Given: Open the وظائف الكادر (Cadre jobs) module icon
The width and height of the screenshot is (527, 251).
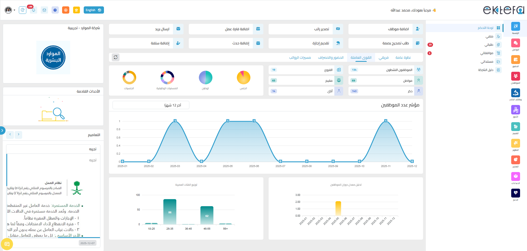Looking at the screenshot, I should pos(515,93).
